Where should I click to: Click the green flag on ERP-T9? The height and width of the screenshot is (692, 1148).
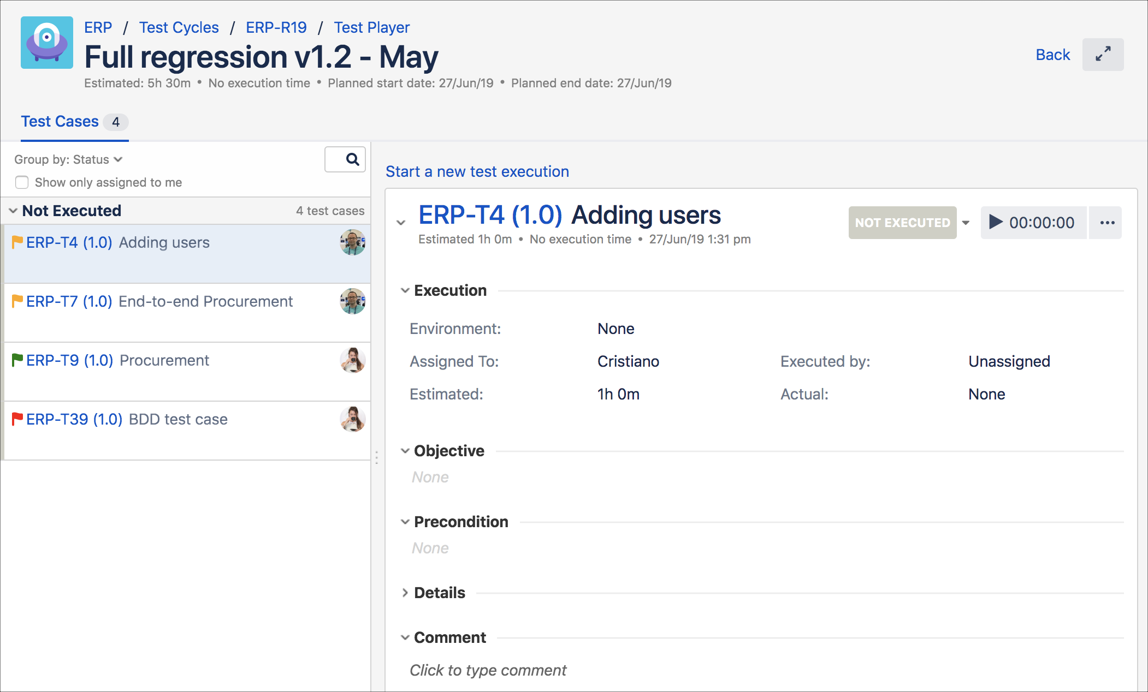(x=17, y=360)
